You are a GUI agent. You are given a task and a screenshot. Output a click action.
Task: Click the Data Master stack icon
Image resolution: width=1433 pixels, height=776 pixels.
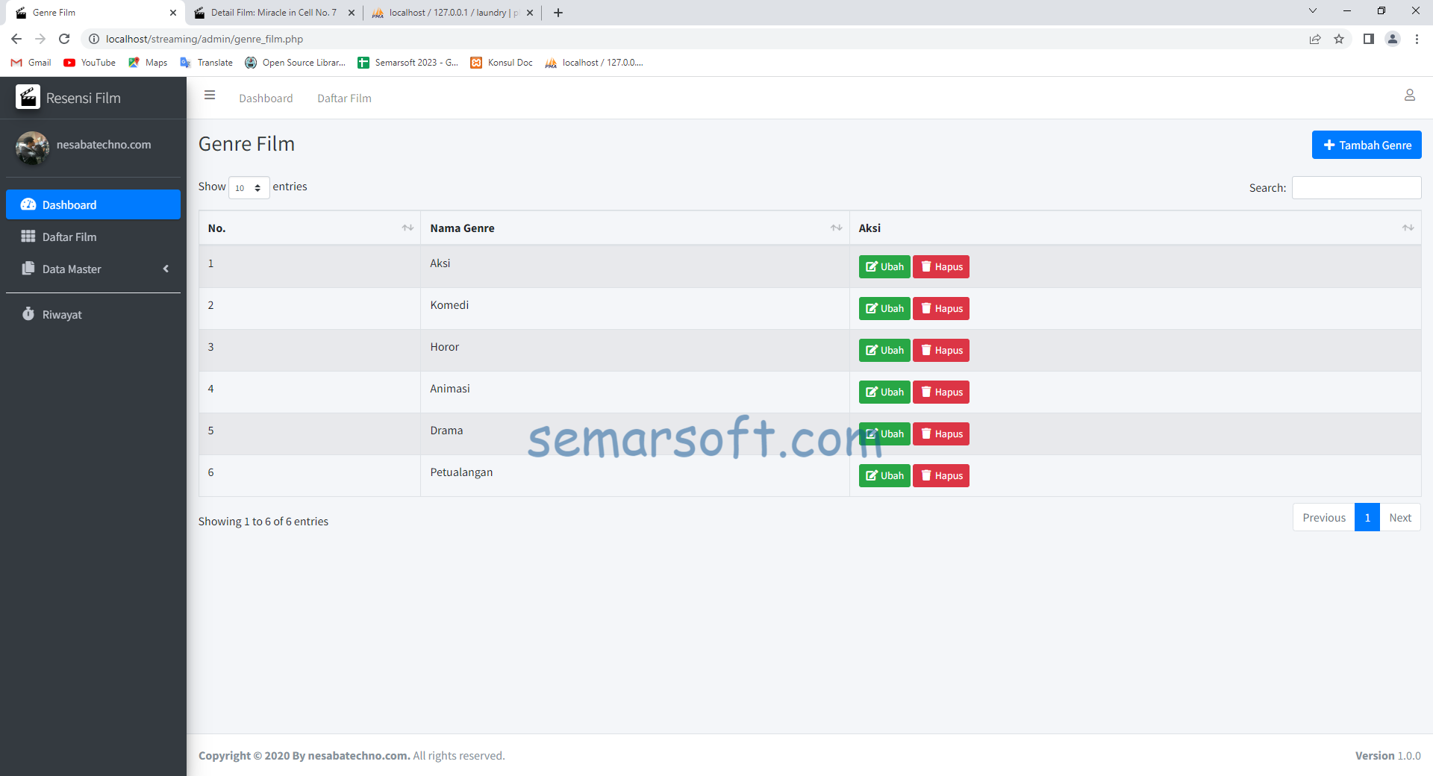tap(27, 269)
